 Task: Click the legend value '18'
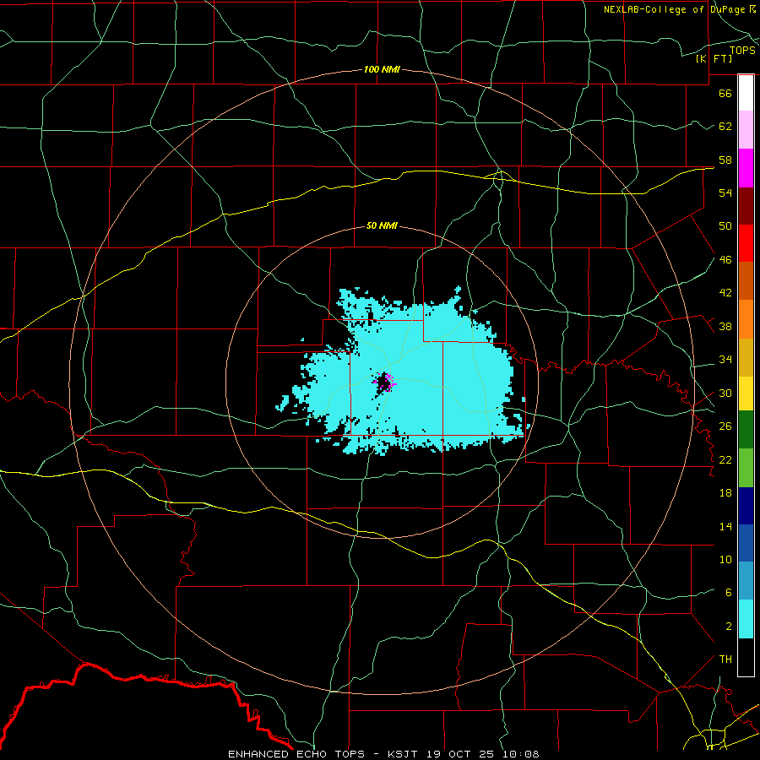(725, 493)
